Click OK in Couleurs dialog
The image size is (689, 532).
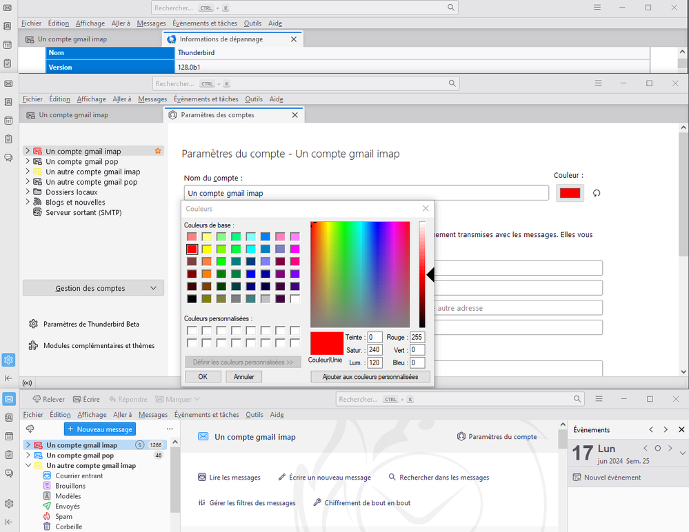(203, 377)
